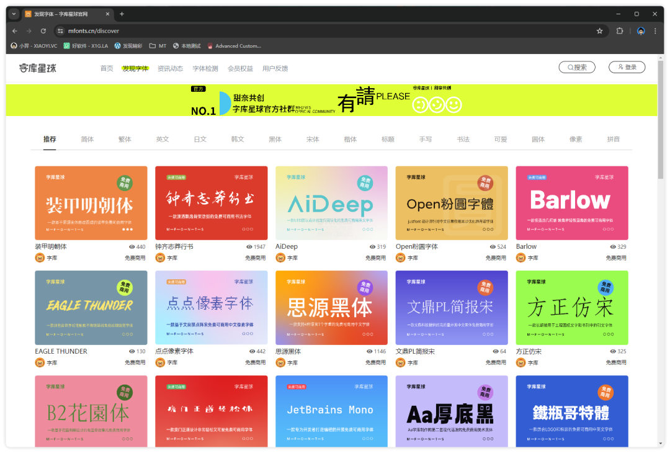Select the 日文 category tab

tap(200, 140)
